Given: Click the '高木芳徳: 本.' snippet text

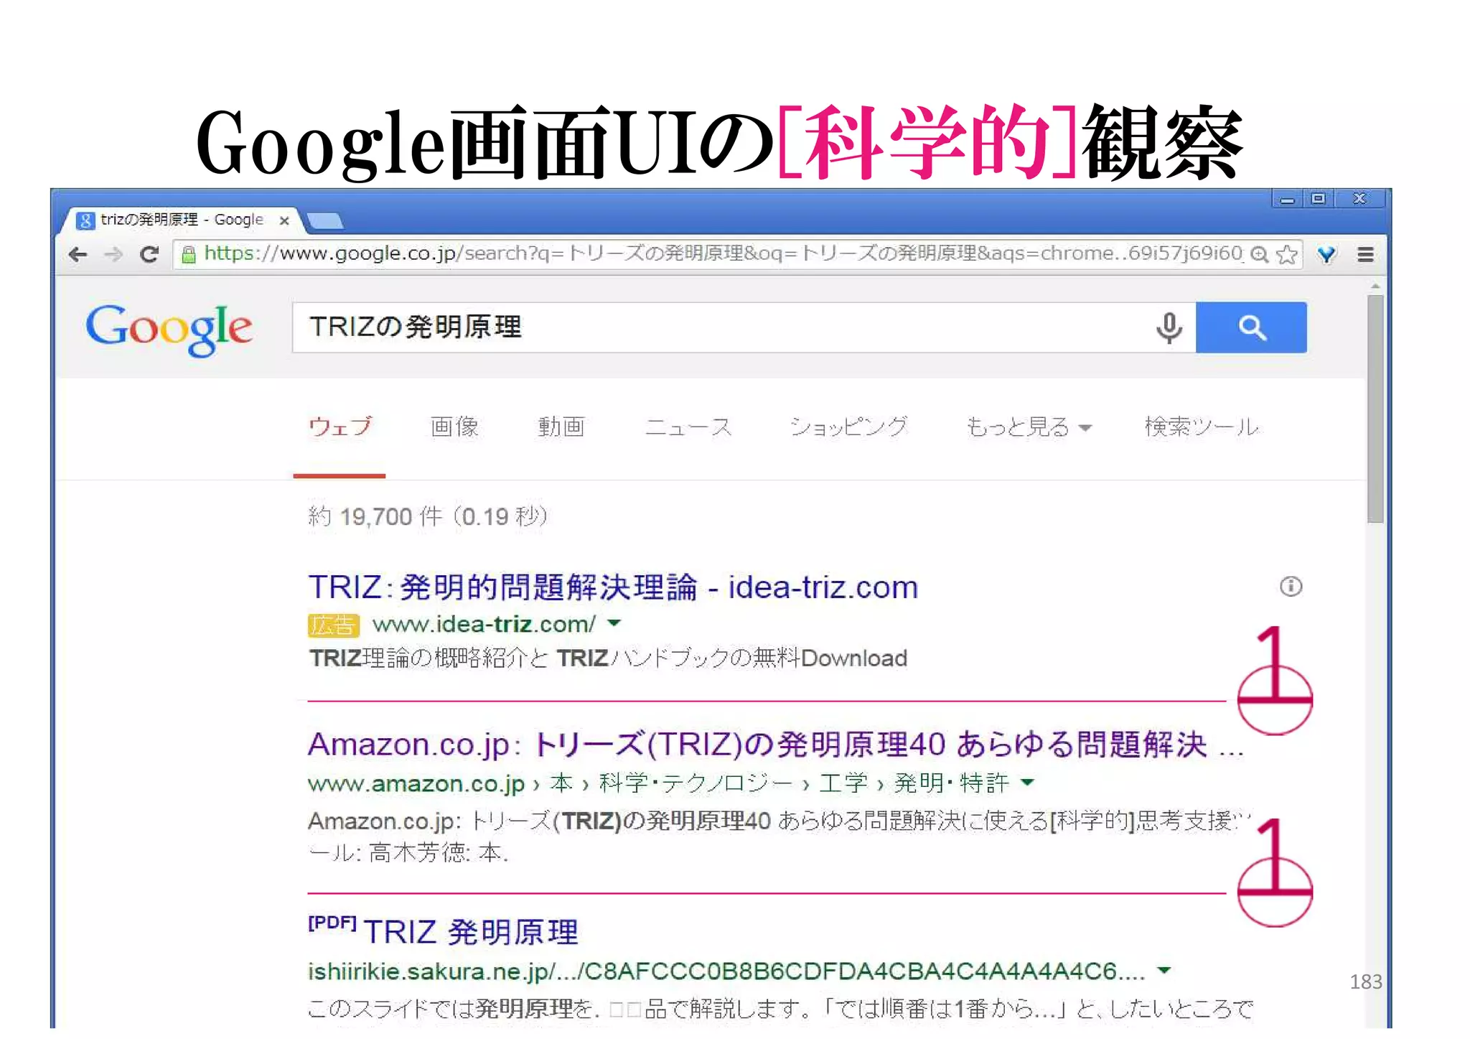Looking at the screenshot, I should tap(439, 853).
